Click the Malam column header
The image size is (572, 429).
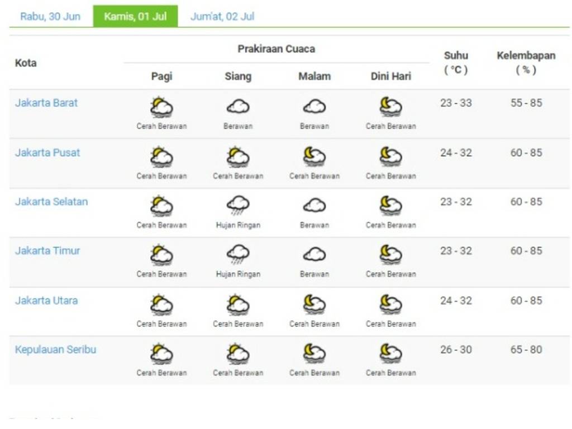(314, 76)
